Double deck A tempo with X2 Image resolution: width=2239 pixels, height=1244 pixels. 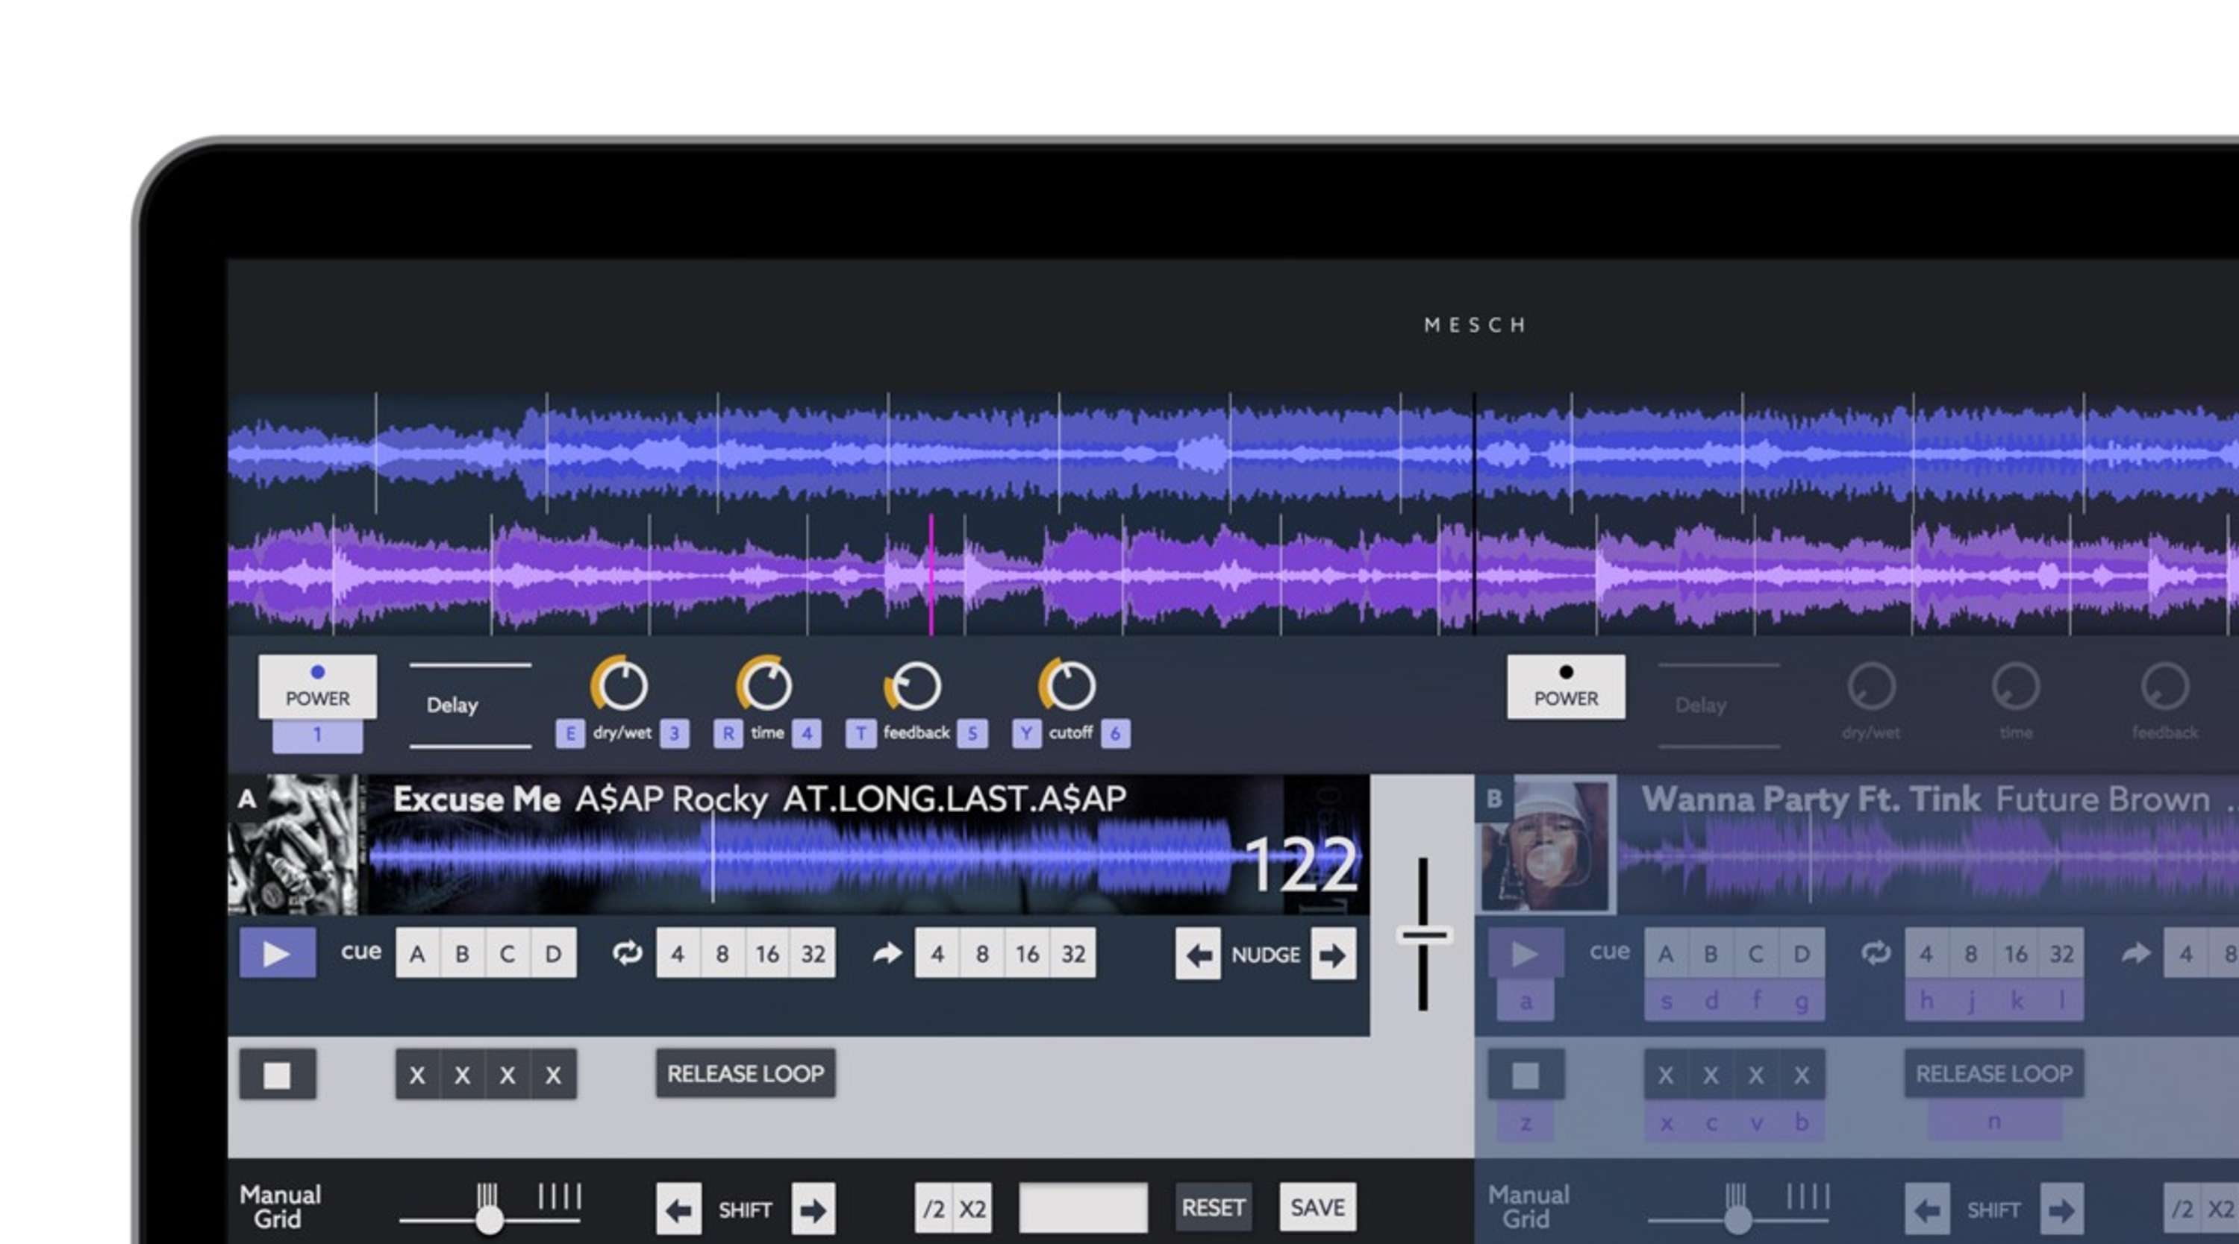click(972, 1208)
